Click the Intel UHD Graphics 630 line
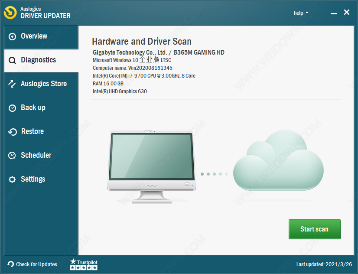The height and width of the screenshot is (274, 358). pos(120,91)
